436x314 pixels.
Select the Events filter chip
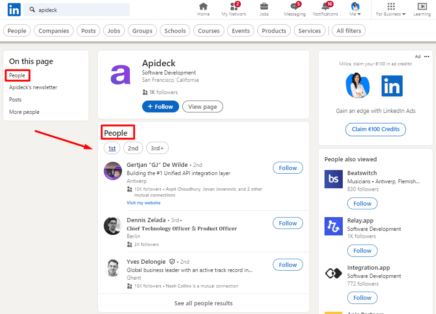pyautogui.click(x=240, y=31)
